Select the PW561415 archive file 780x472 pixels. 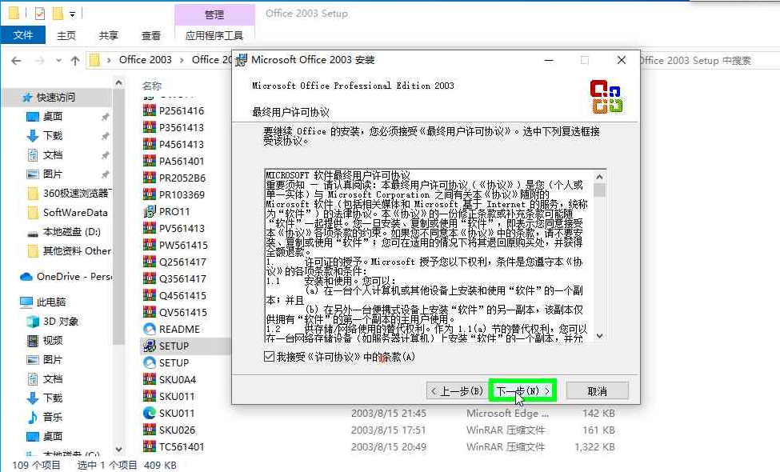click(176, 246)
